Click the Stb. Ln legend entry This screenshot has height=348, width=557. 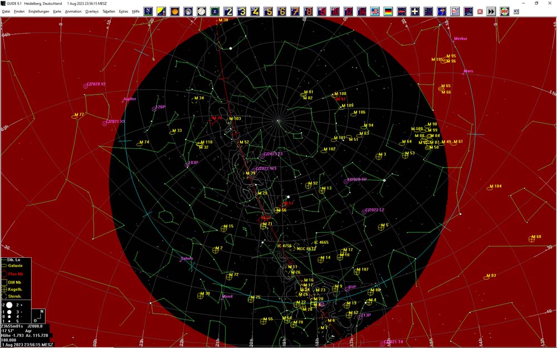pos(13,260)
